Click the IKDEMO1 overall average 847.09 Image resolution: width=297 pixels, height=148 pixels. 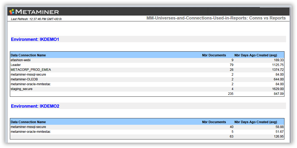[279, 94]
